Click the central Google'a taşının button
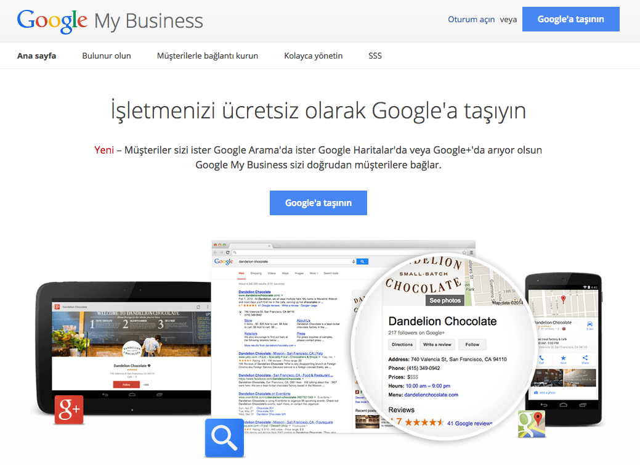This screenshot has height=465, width=640. (x=318, y=202)
